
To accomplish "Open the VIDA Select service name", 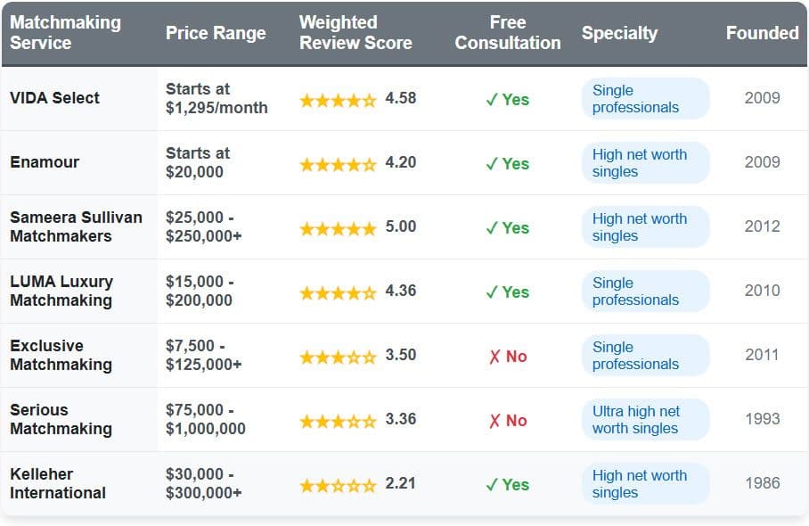I will 55,98.
